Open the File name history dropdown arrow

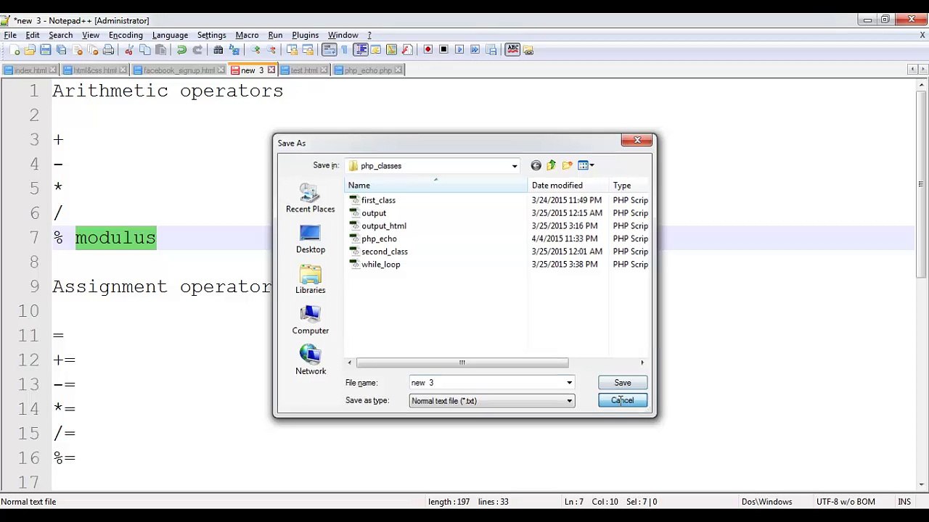click(569, 383)
